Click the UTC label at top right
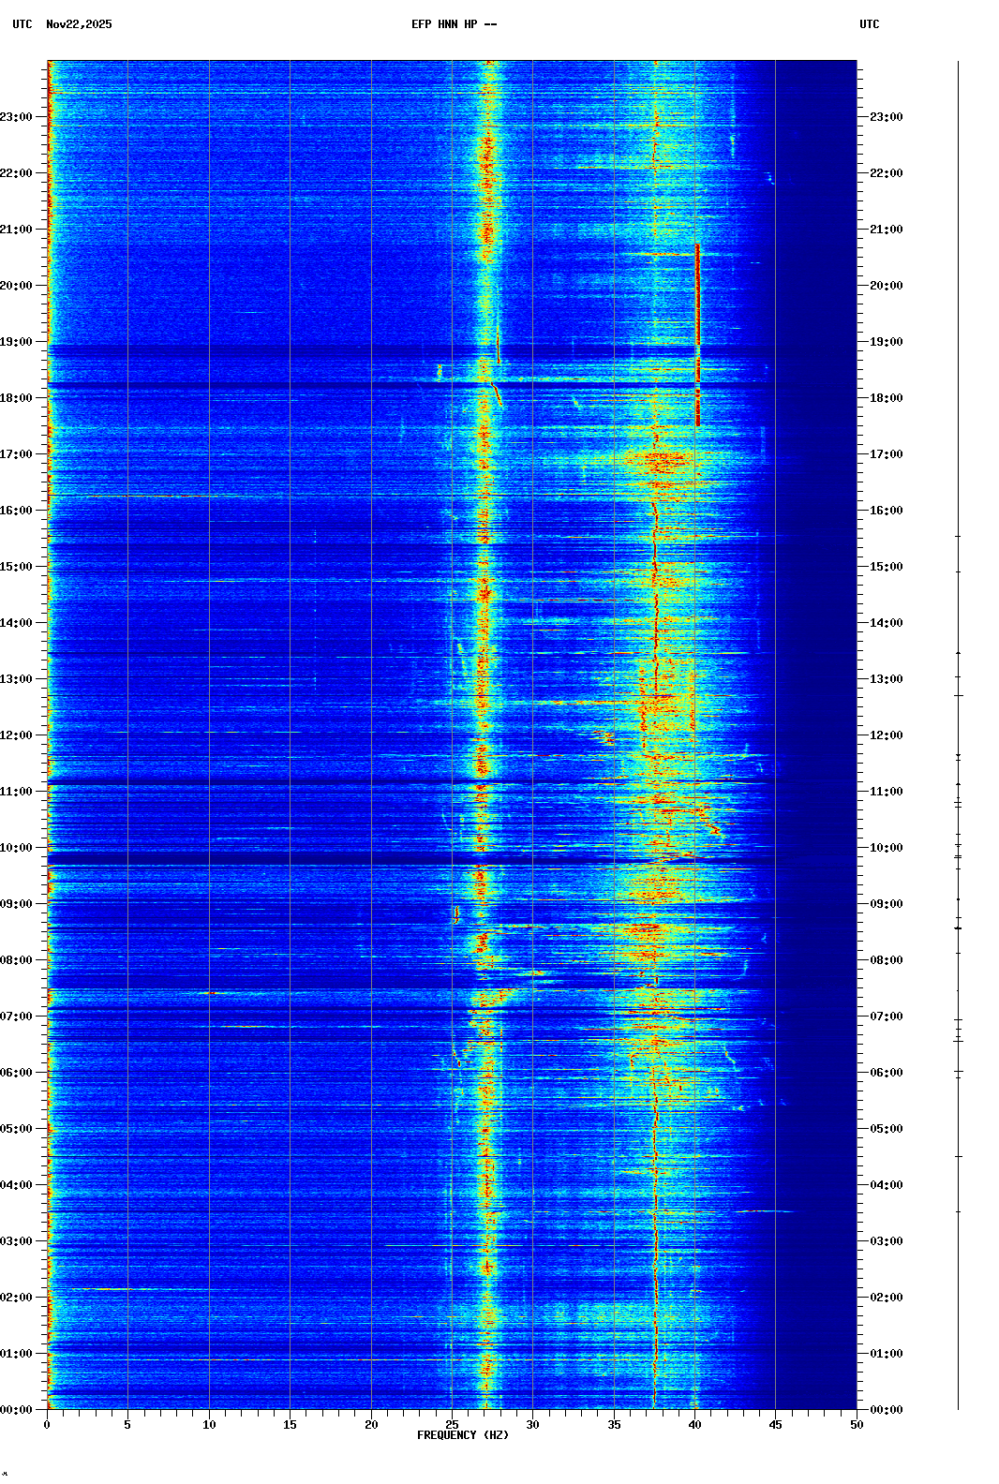The image size is (999, 1484). click(869, 24)
